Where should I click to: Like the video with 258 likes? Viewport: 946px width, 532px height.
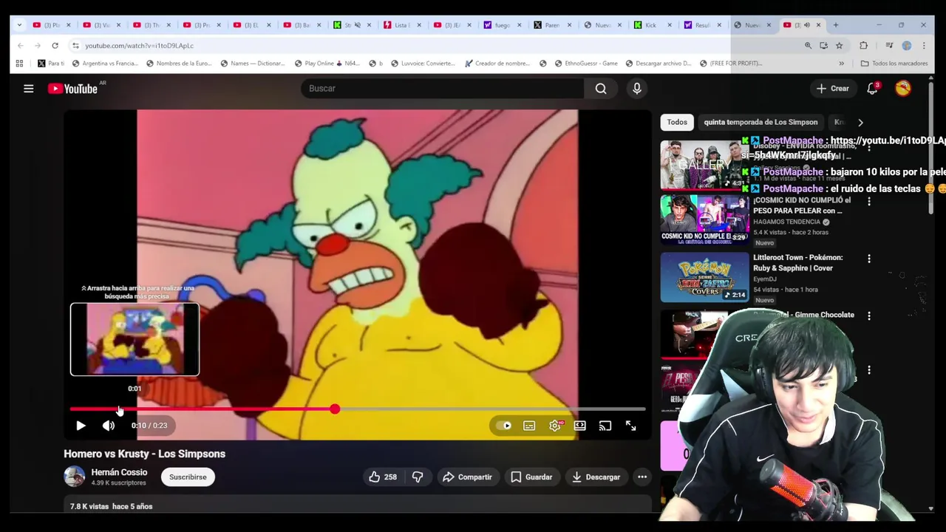coord(383,477)
